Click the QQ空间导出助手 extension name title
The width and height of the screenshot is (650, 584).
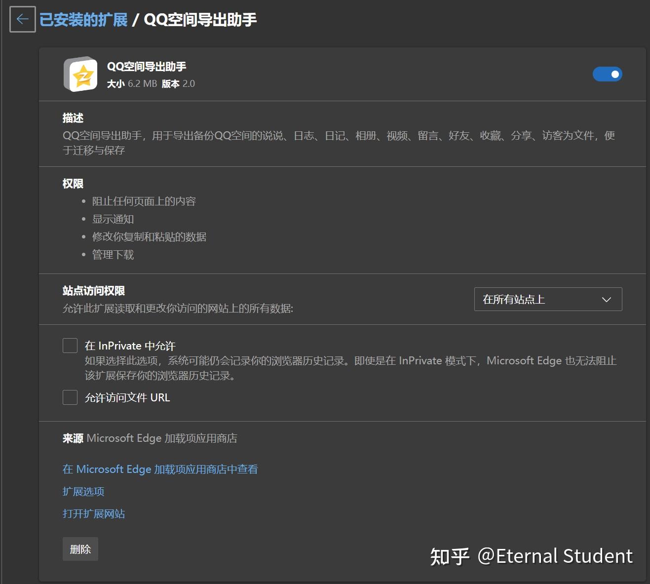click(x=147, y=67)
